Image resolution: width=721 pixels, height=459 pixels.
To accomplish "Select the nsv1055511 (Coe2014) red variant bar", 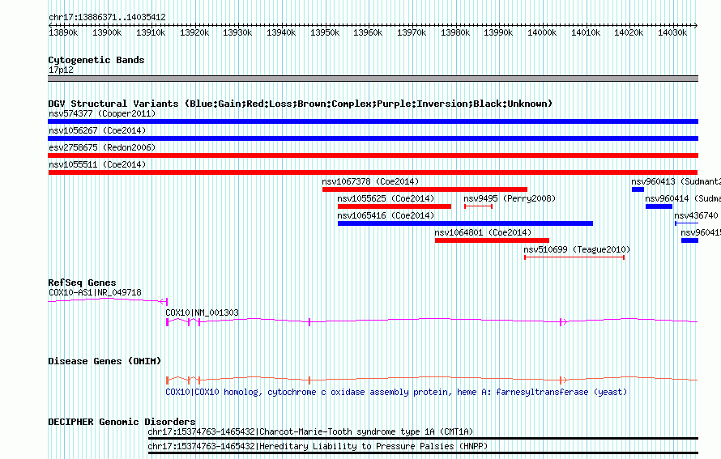I will [x=373, y=172].
